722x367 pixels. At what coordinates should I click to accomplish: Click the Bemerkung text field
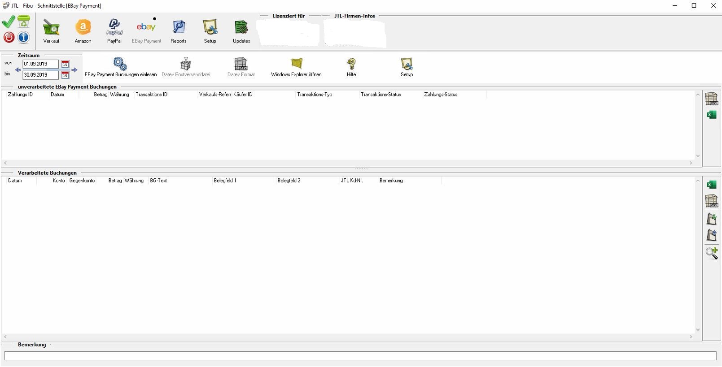click(x=360, y=356)
